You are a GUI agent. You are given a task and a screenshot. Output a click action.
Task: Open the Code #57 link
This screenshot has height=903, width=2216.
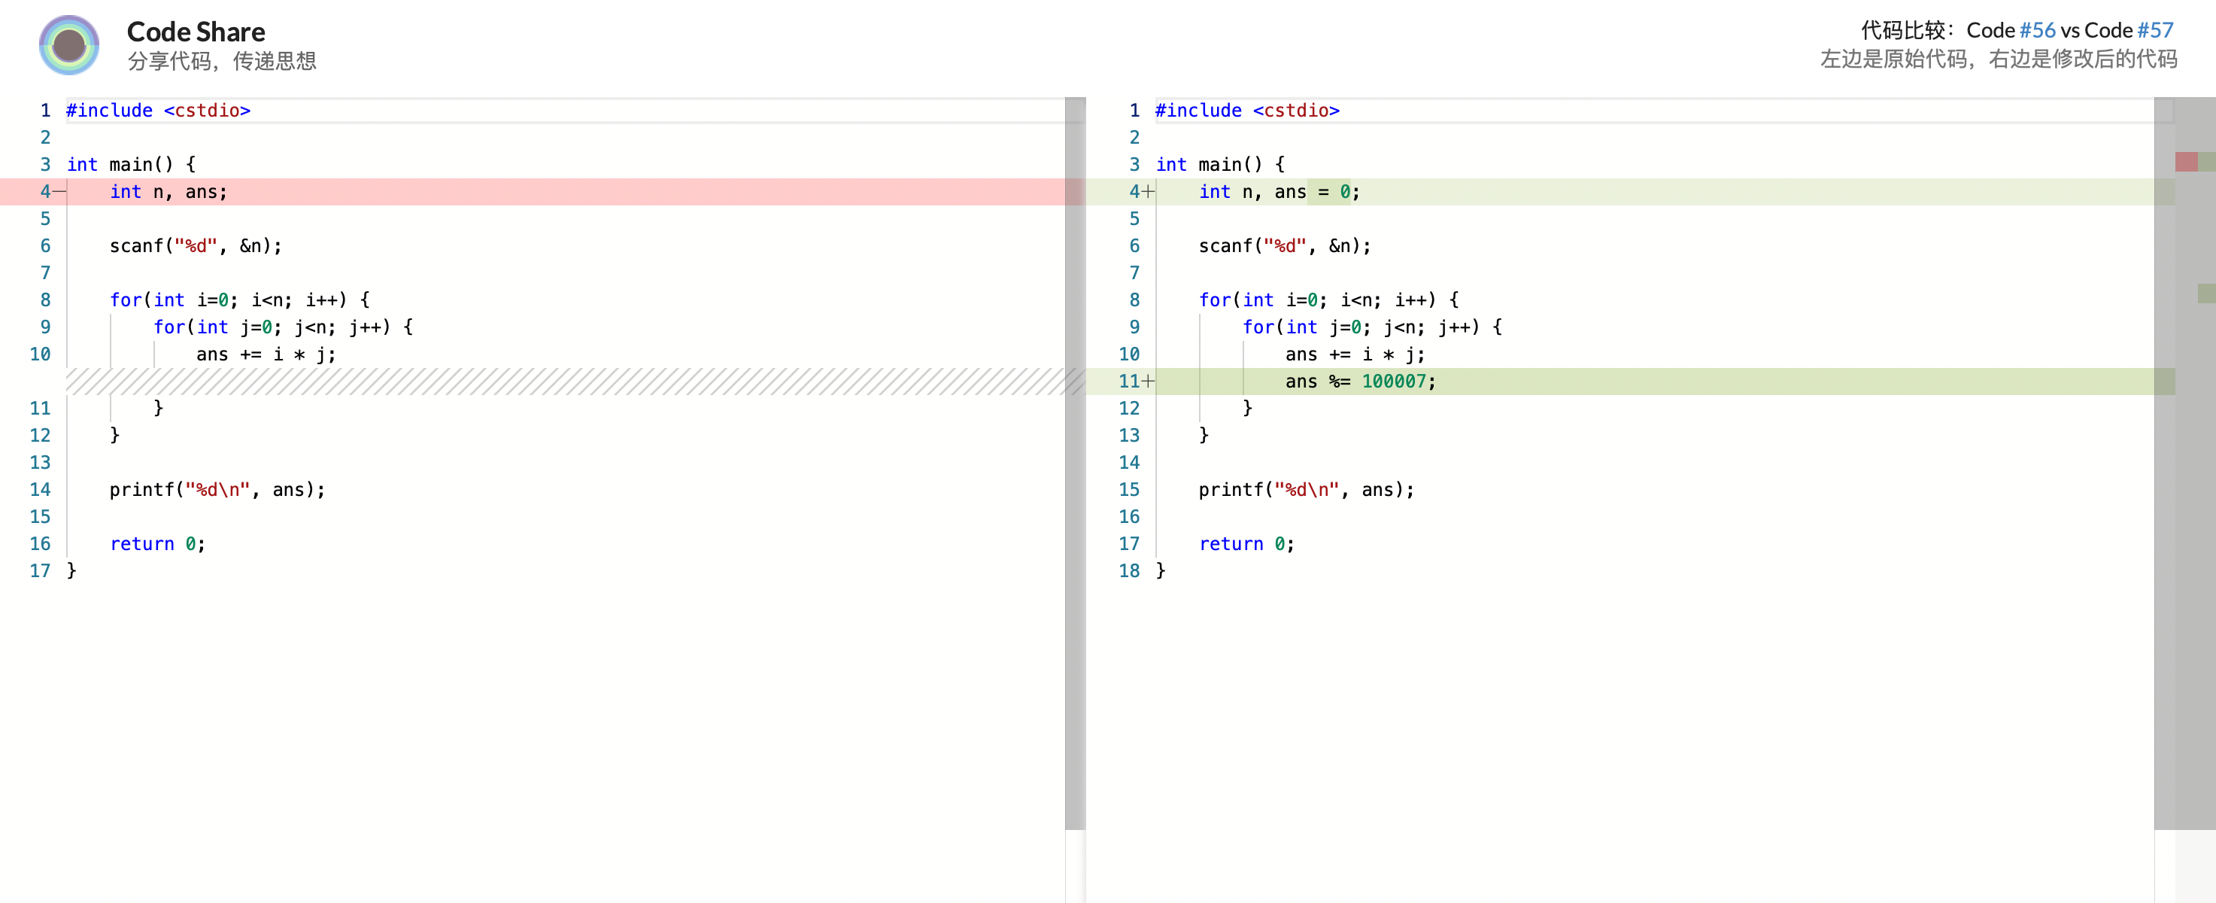[x=2154, y=30]
